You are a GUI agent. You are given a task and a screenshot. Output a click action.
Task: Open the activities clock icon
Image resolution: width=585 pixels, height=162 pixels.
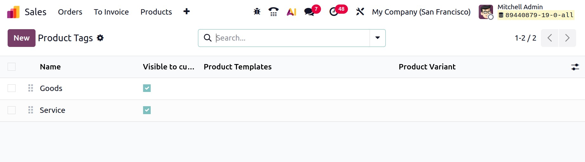click(334, 12)
